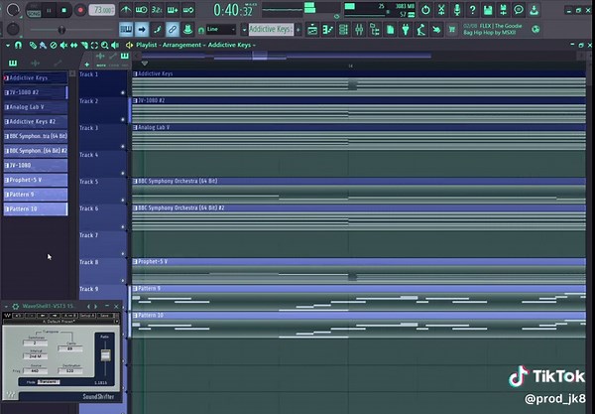Select the playlist slip tool

click(73, 46)
